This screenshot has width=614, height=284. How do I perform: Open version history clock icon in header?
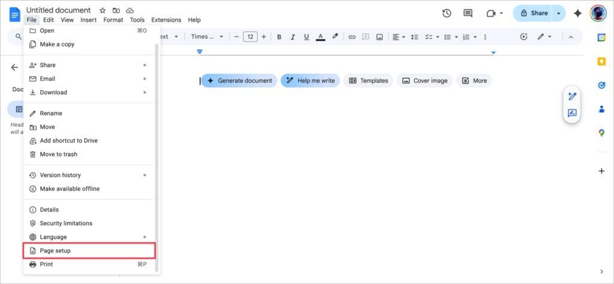click(446, 13)
